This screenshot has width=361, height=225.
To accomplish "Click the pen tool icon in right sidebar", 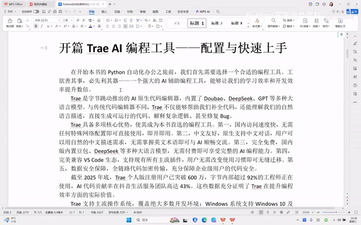I will [x=355, y=43].
